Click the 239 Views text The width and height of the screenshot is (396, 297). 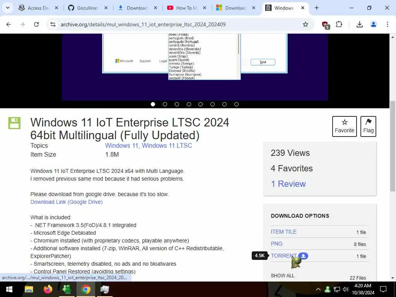click(x=290, y=153)
